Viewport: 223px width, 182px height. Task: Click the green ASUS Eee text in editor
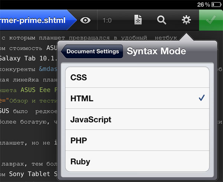coord(37,90)
